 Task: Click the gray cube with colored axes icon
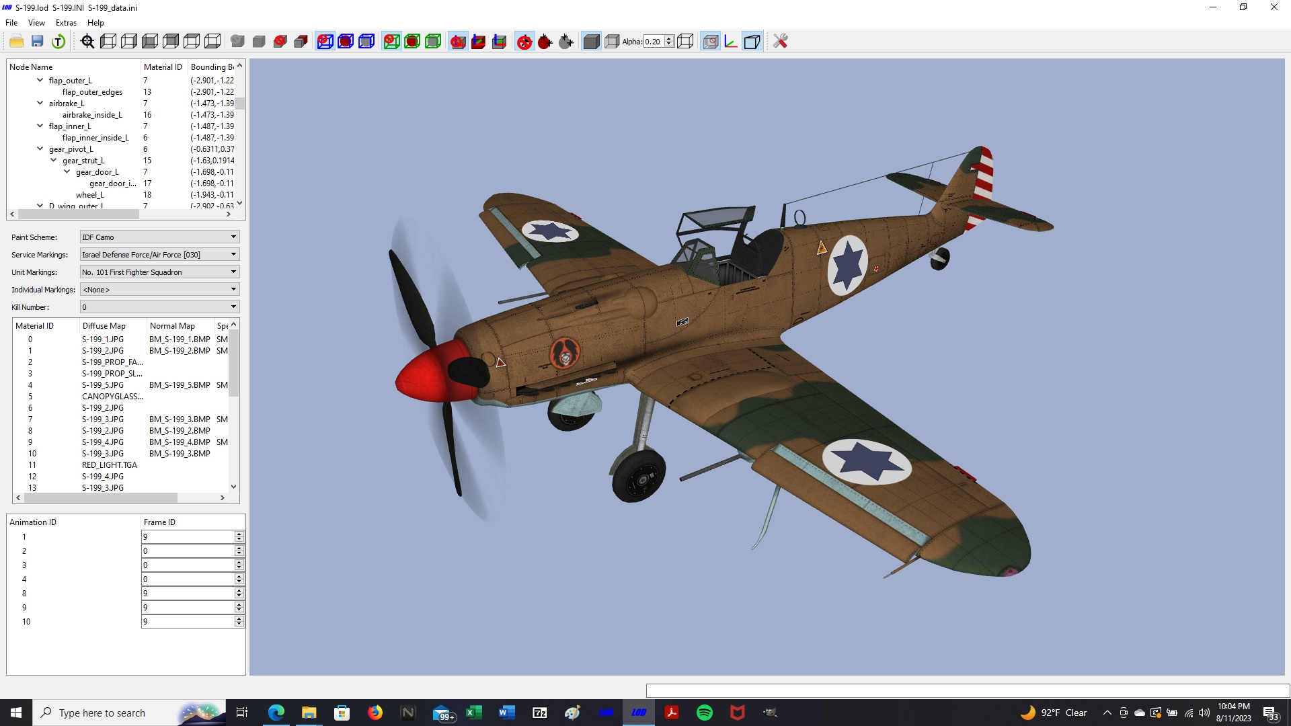(x=500, y=42)
